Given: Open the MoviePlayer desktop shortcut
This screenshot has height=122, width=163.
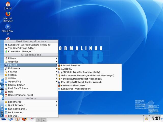Looking at the screenshot, I should pos(8,29).
